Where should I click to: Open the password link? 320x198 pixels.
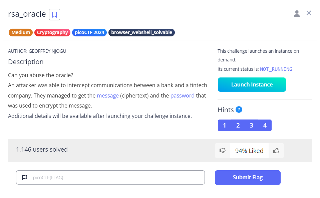[x=183, y=95]
